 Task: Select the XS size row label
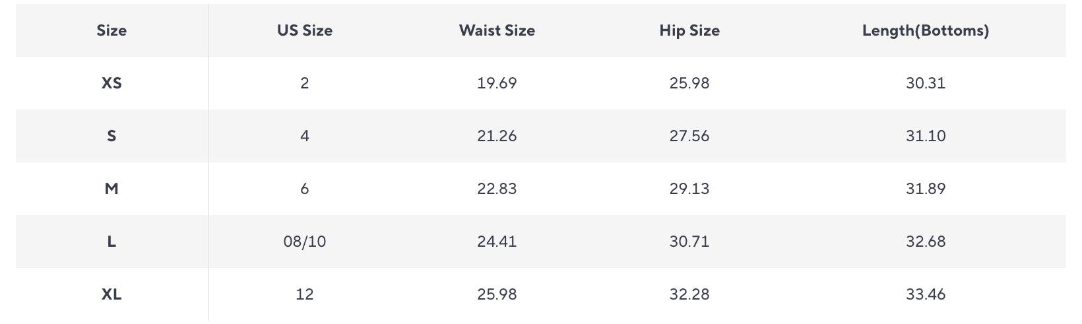coord(111,83)
